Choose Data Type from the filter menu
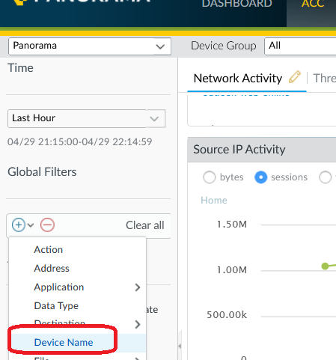The height and width of the screenshot is (360, 336). point(77,306)
